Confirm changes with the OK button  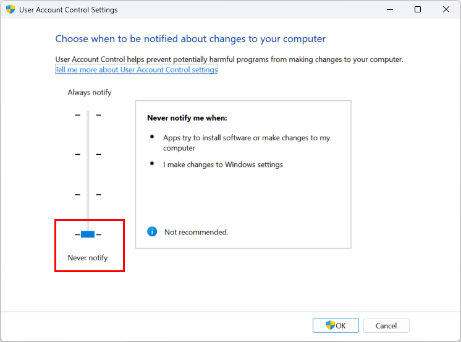coord(336,325)
